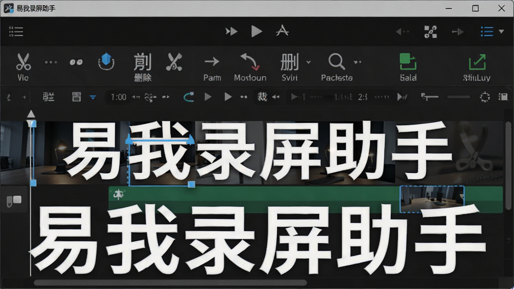This screenshot has height=289, width=514.
Task: Click the blue loop C icon
Action: 189,97
